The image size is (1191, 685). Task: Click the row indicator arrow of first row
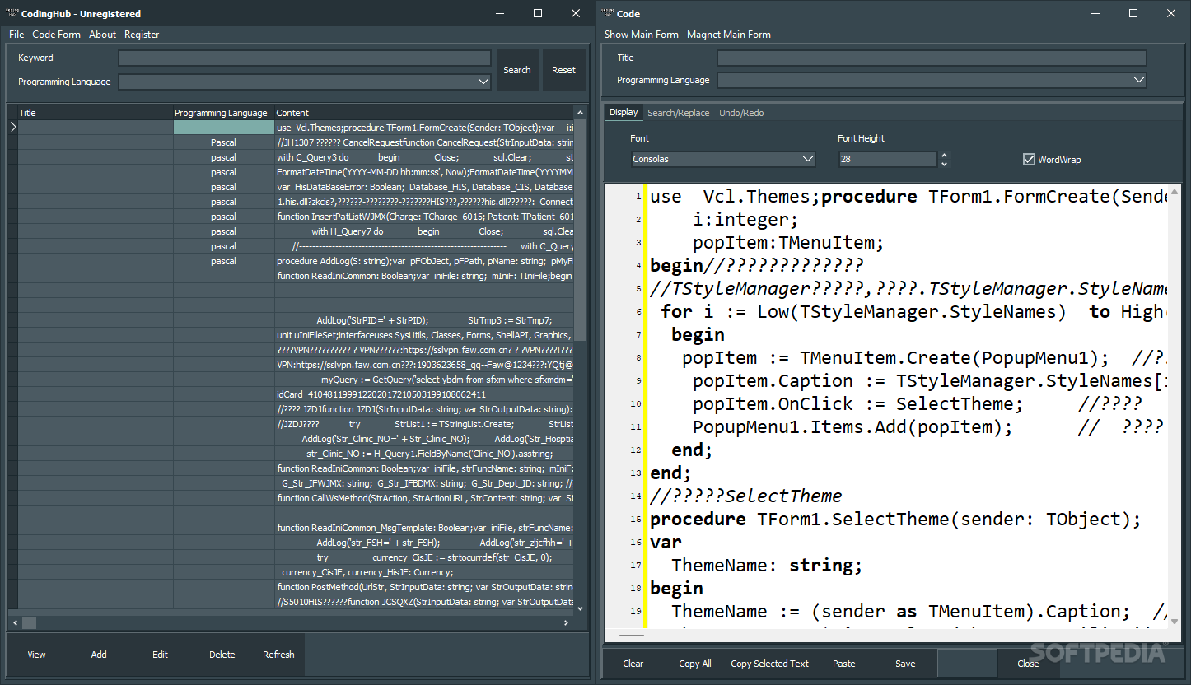(x=12, y=128)
